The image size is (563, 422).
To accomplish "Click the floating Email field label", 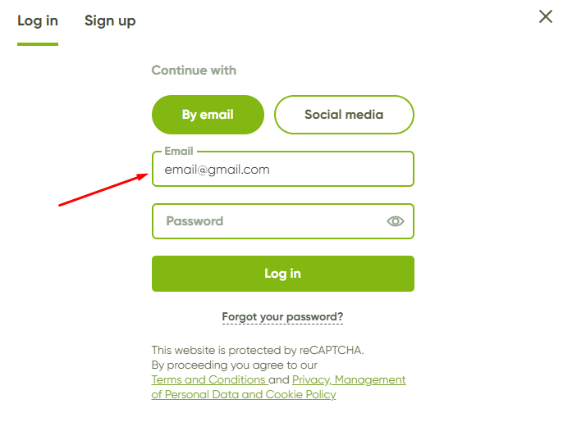I will pos(179,151).
